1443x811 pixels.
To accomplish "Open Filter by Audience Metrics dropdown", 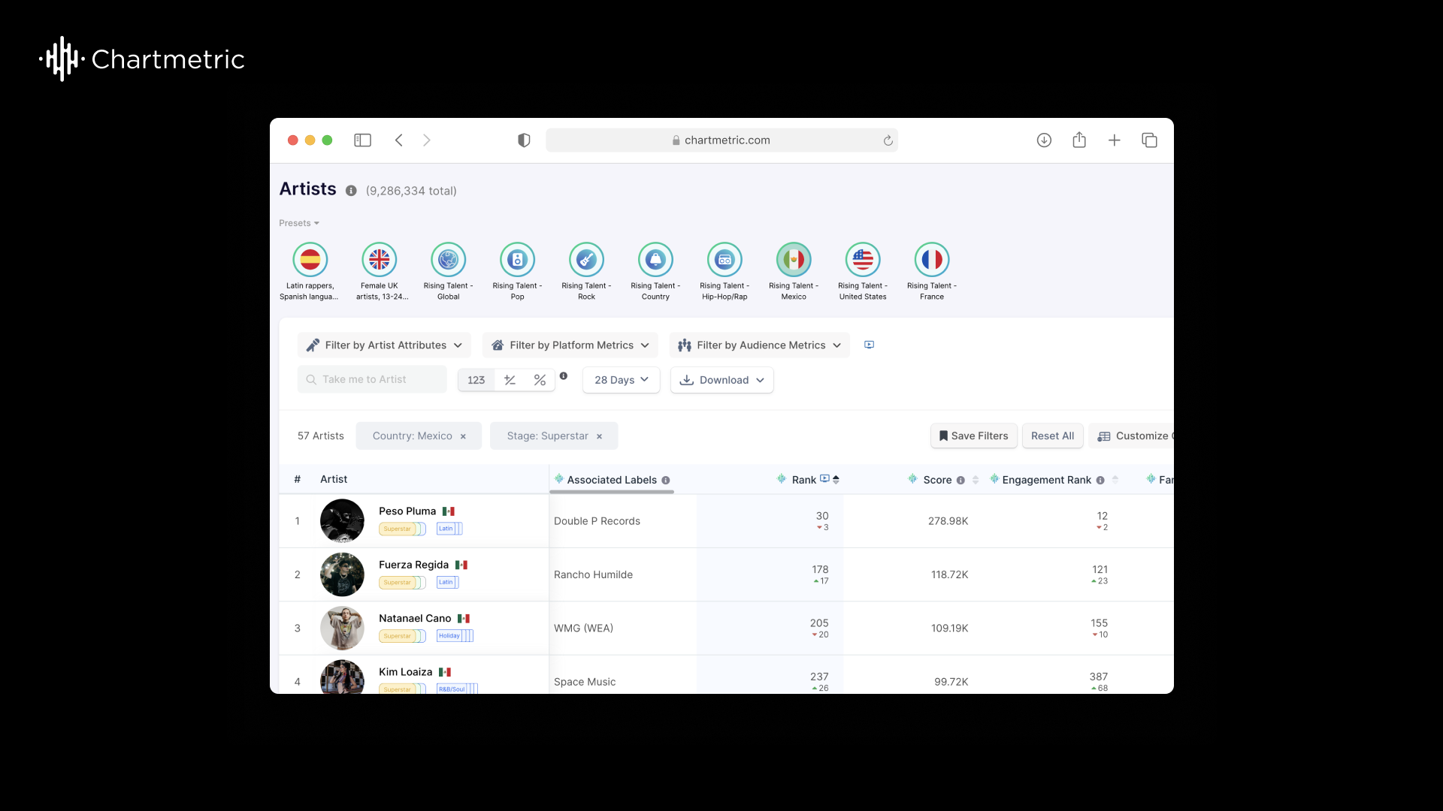I will [760, 345].
